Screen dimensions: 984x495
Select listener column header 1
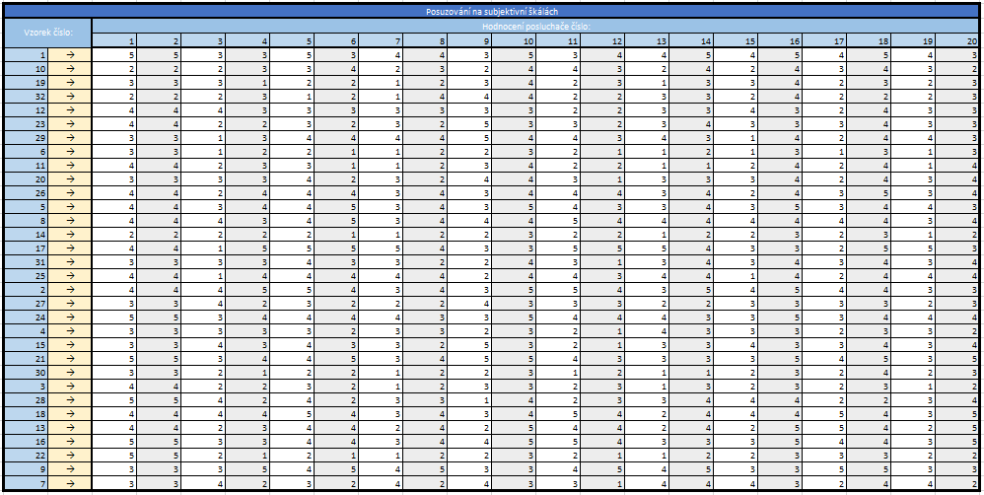tap(114, 41)
